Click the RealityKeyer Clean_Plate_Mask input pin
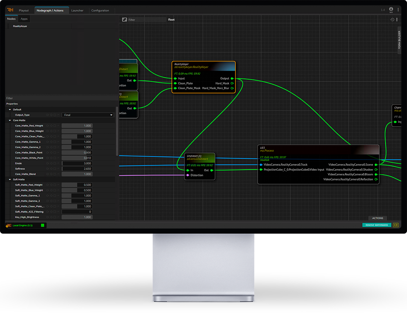 [175, 88]
